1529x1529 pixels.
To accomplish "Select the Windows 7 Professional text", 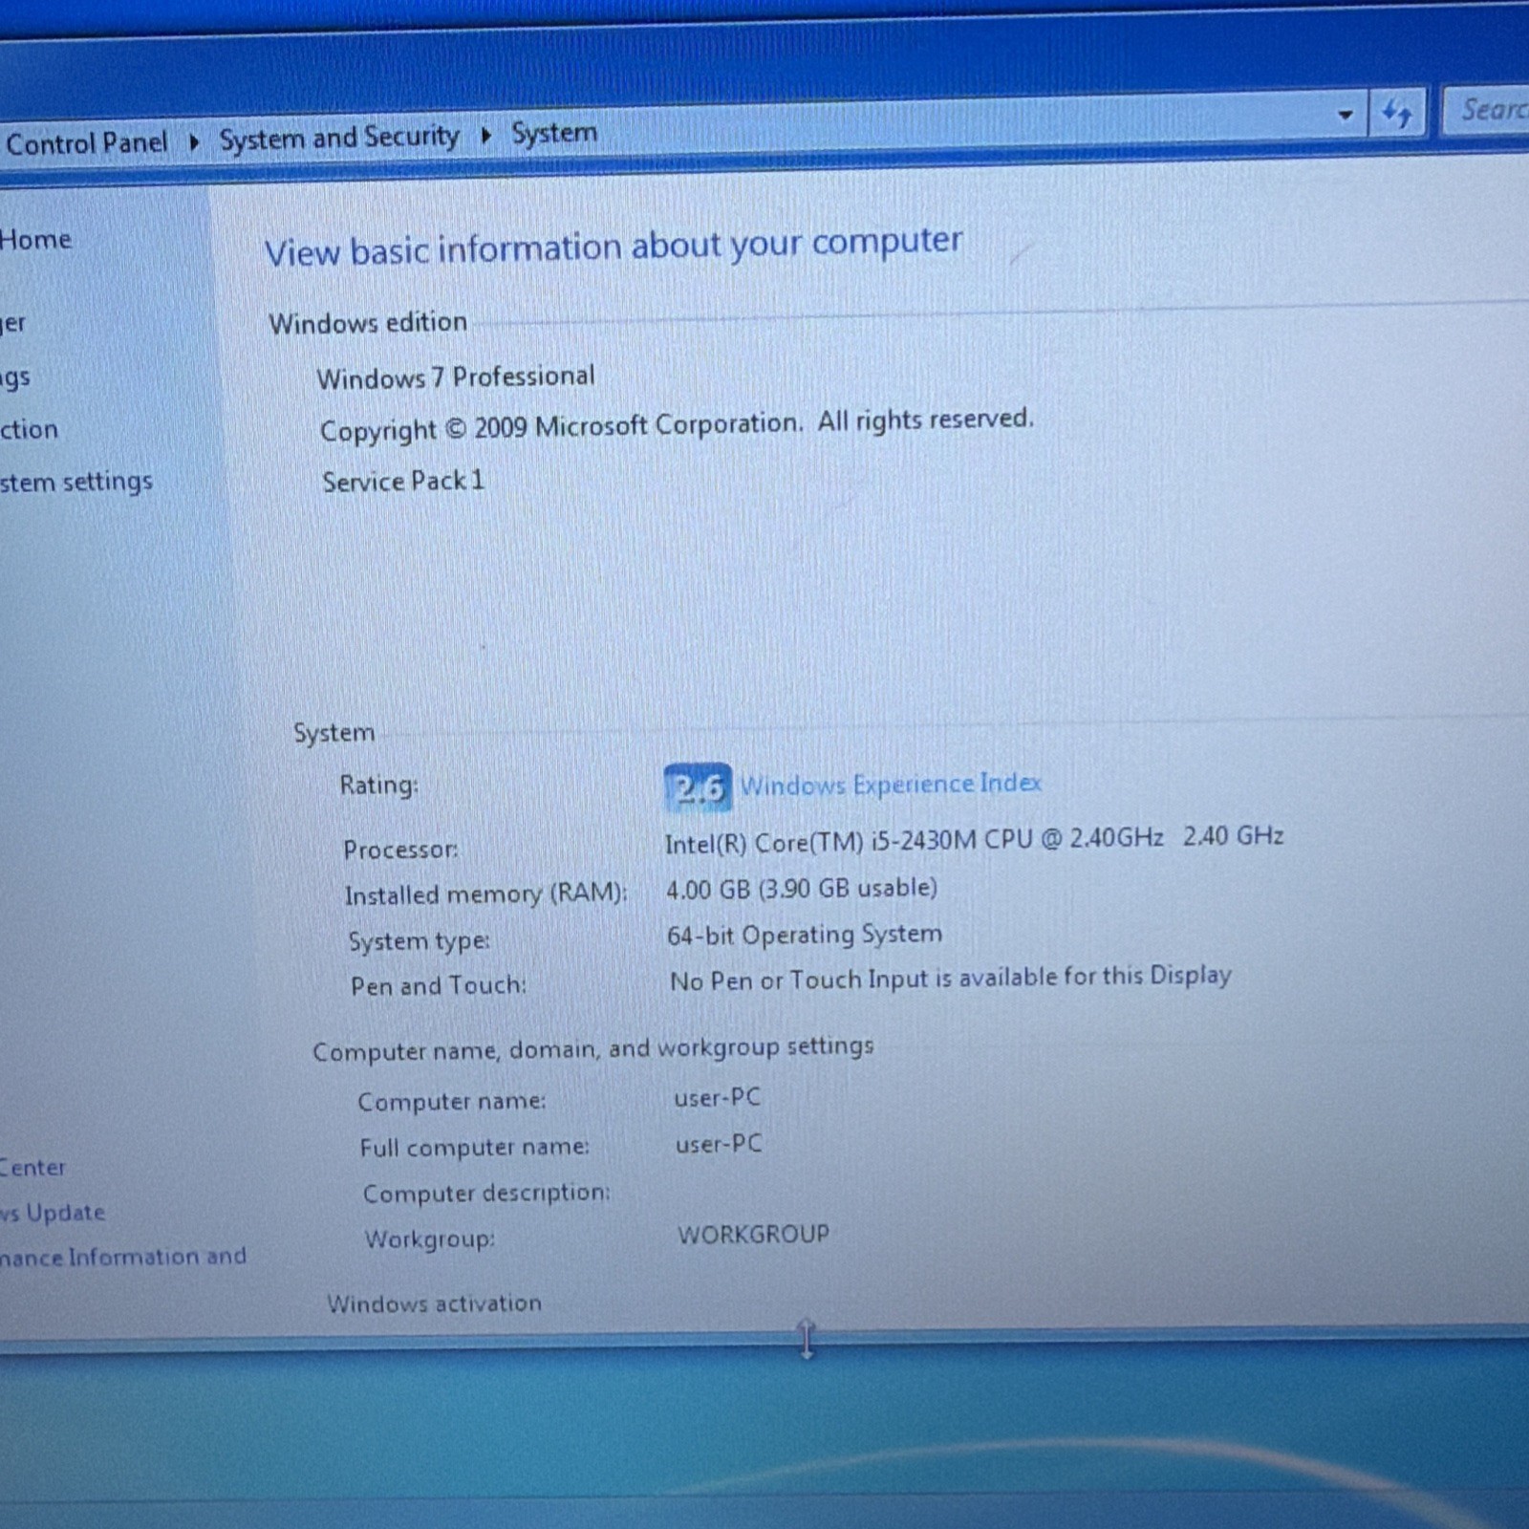I will pos(456,377).
